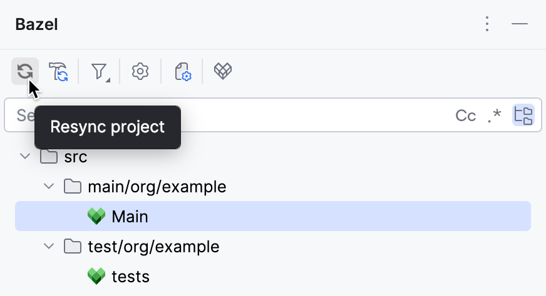Click the test/org/example folder icon

(73, 247)
